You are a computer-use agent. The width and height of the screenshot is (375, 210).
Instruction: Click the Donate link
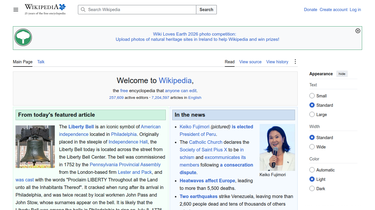pyautogui.click(x=311, y=10)
